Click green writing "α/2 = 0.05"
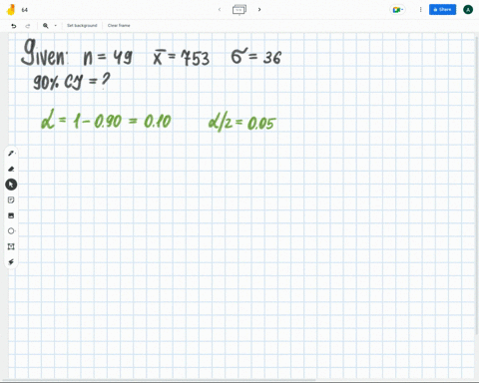 (242, 123)
